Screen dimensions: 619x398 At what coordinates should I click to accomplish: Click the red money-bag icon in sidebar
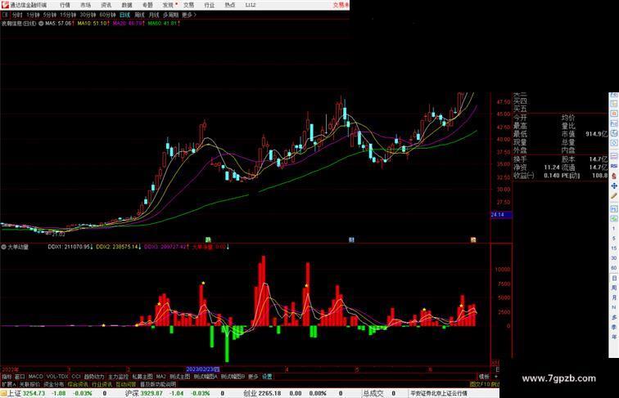[x=614, y=177]
